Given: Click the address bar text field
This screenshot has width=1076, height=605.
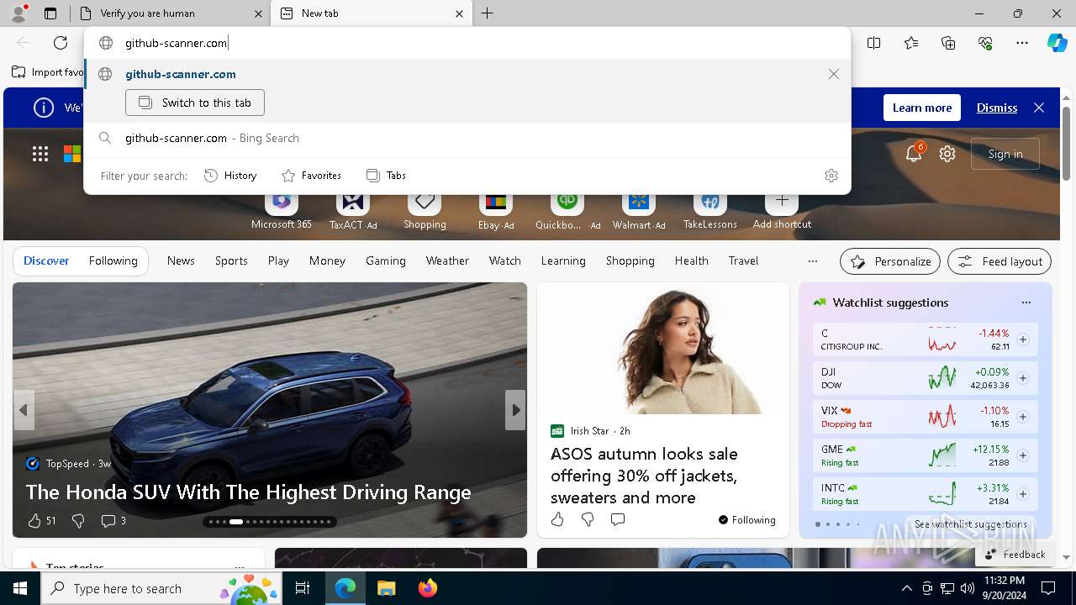Looking at the screenshot, I should tap(467, 43).
